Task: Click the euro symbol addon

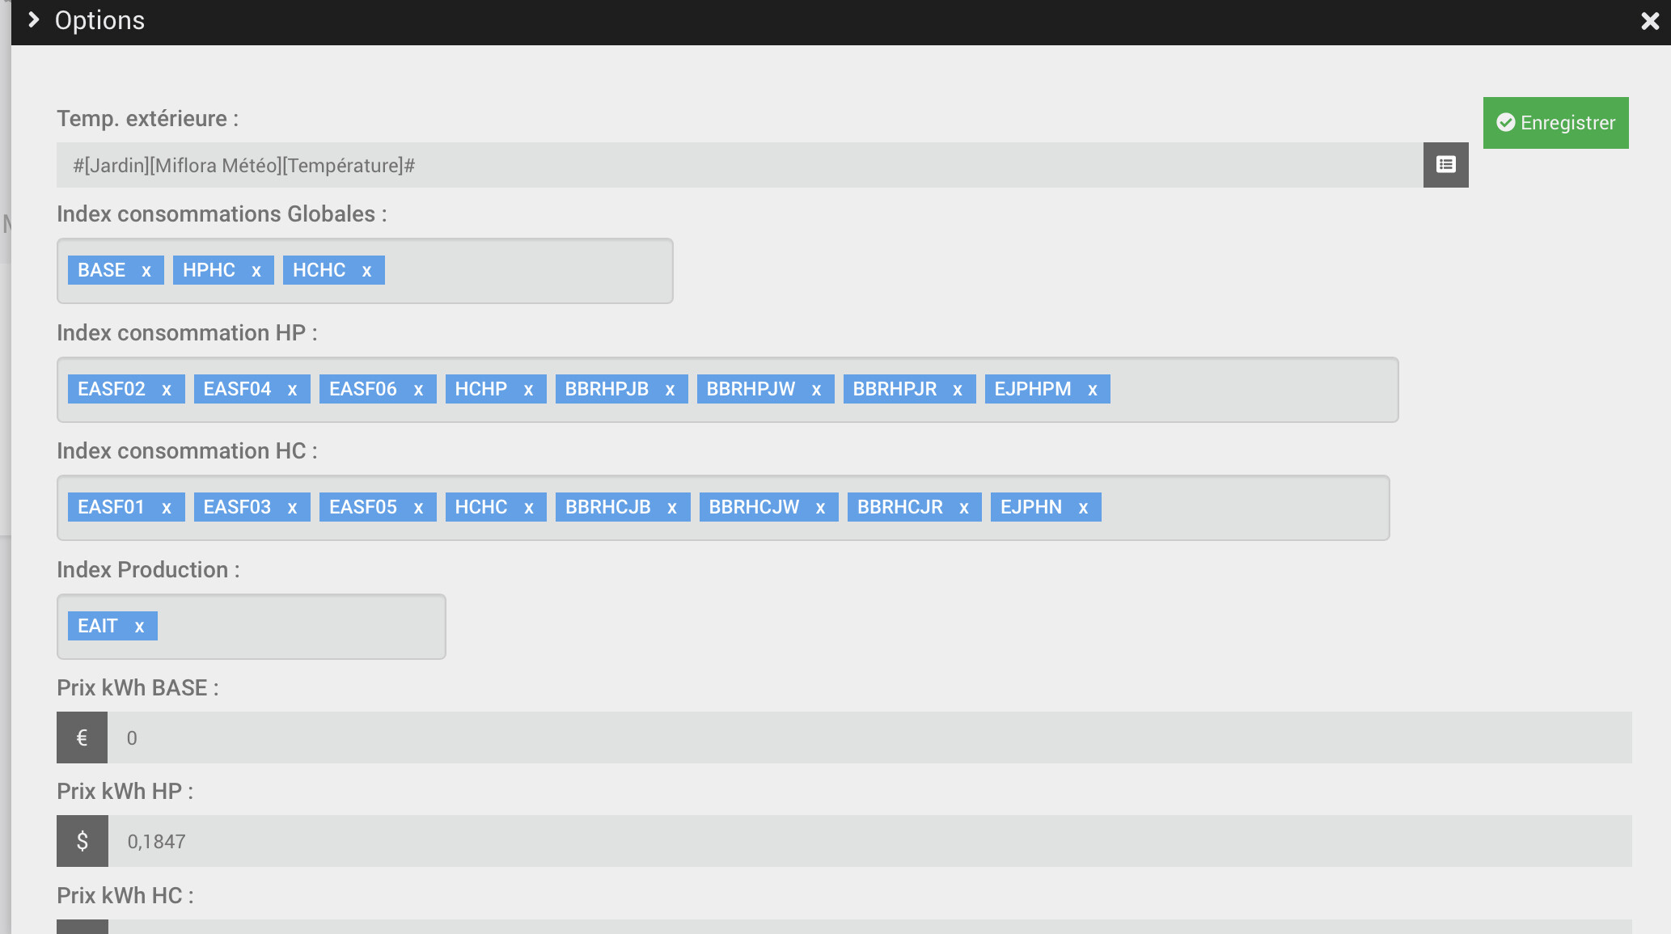Action: point(82,737)
